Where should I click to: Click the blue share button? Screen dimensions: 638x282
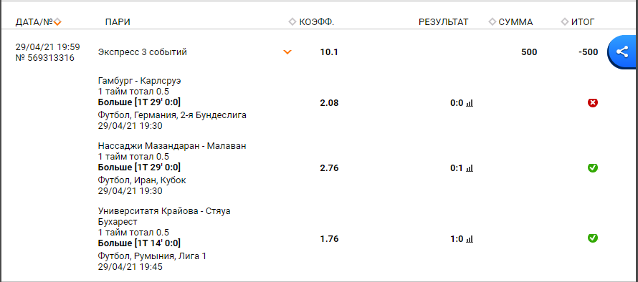click(x=622, y=52)
